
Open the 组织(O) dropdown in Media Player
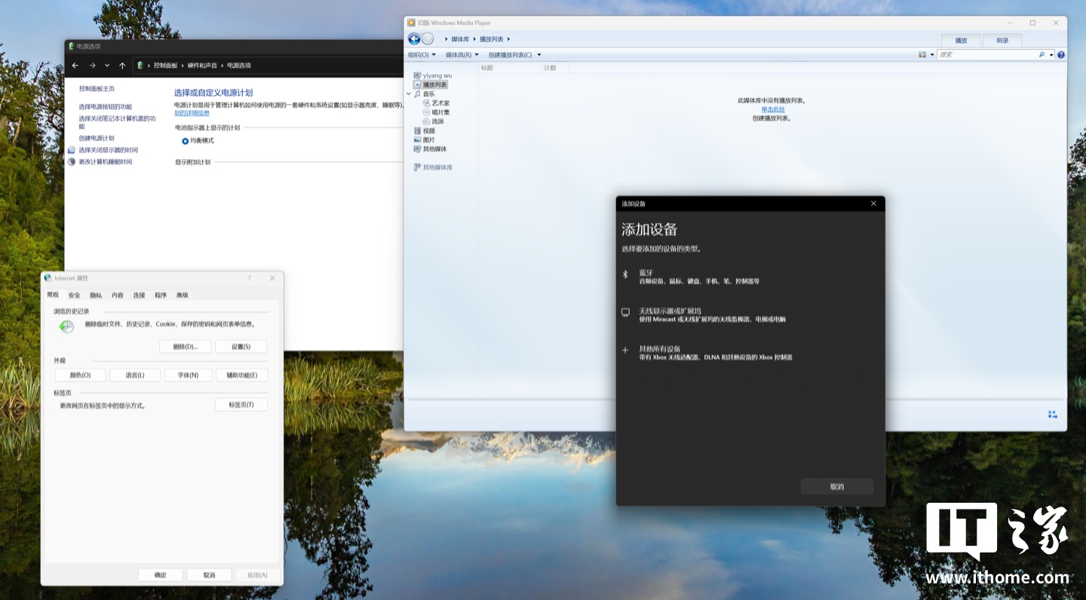point(422,55)
